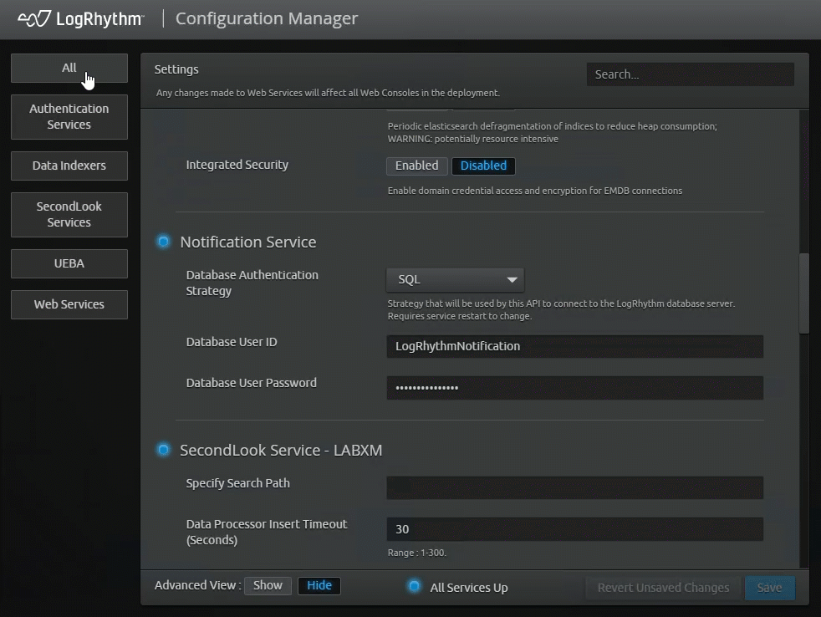Click Revert Unsaved Changes

663,588
